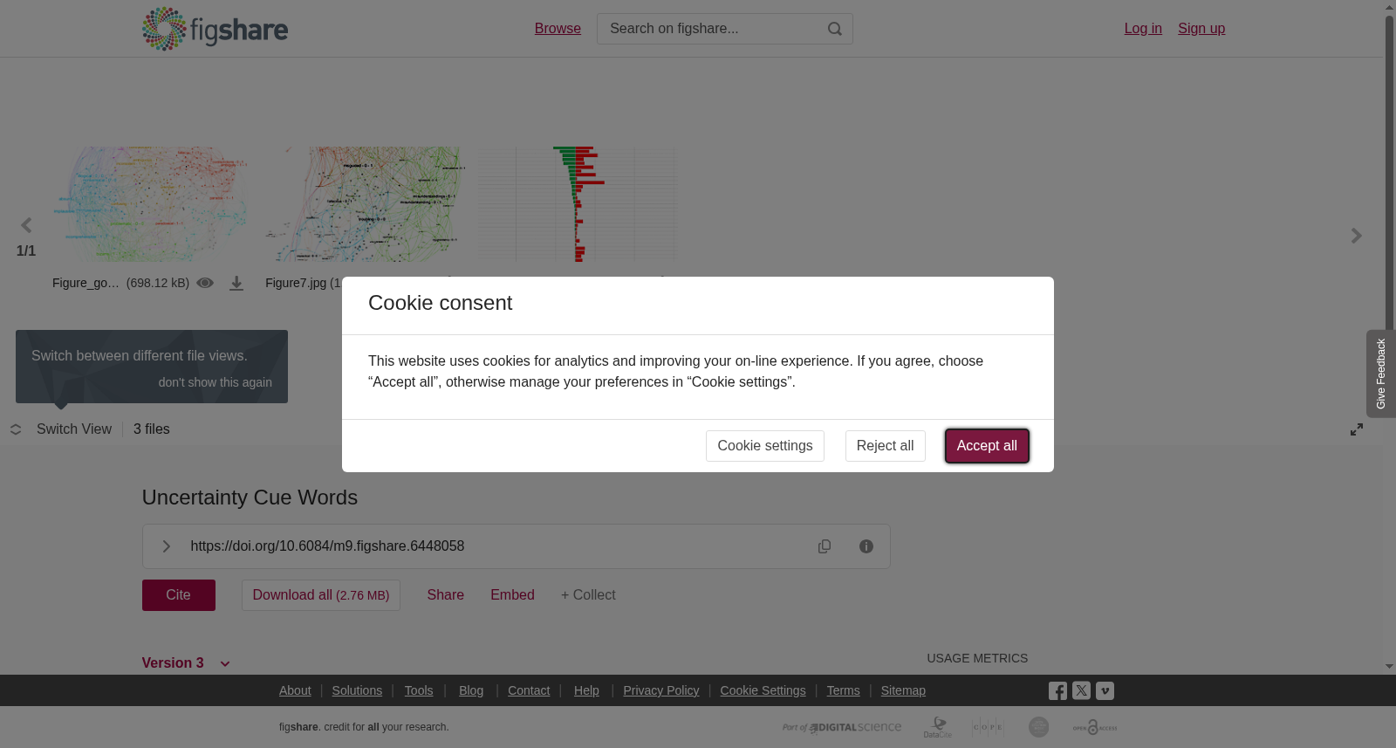The height and width of the screenshot is (748, 1396).
Task: Open Cookie Settings footer link
Action: click(763, 690)
